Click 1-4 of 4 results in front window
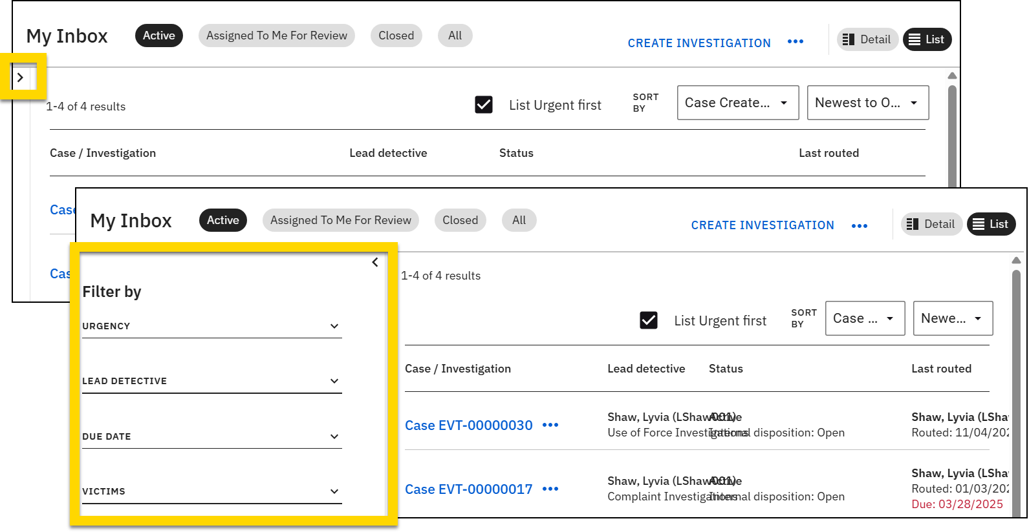The width and height of the screenshot is (1029, 532). click(x=440, y=276)
